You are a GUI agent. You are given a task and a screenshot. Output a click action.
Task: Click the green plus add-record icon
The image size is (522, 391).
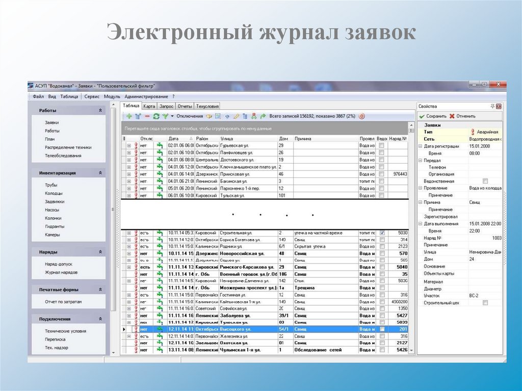129,116
